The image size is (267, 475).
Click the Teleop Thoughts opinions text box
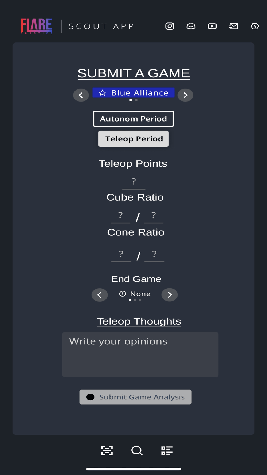coord(140,354)
